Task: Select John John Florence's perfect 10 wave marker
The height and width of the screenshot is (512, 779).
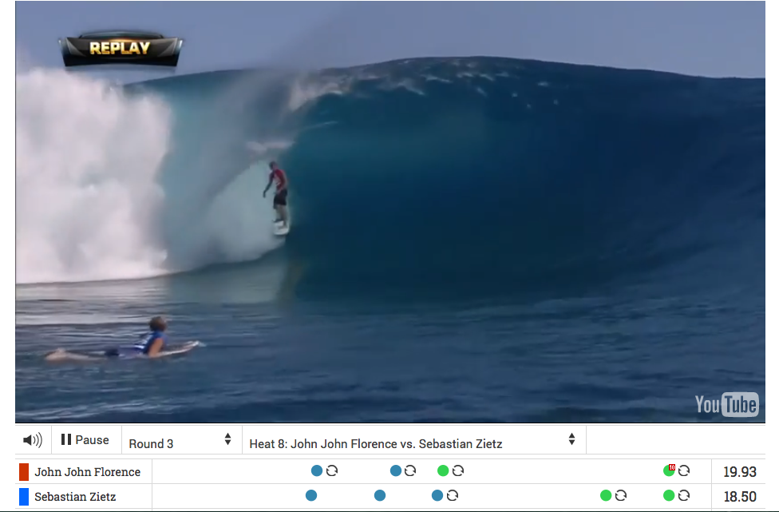Action: [669, 470]
